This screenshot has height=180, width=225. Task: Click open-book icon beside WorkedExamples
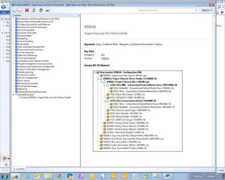[x=16, y=94]
